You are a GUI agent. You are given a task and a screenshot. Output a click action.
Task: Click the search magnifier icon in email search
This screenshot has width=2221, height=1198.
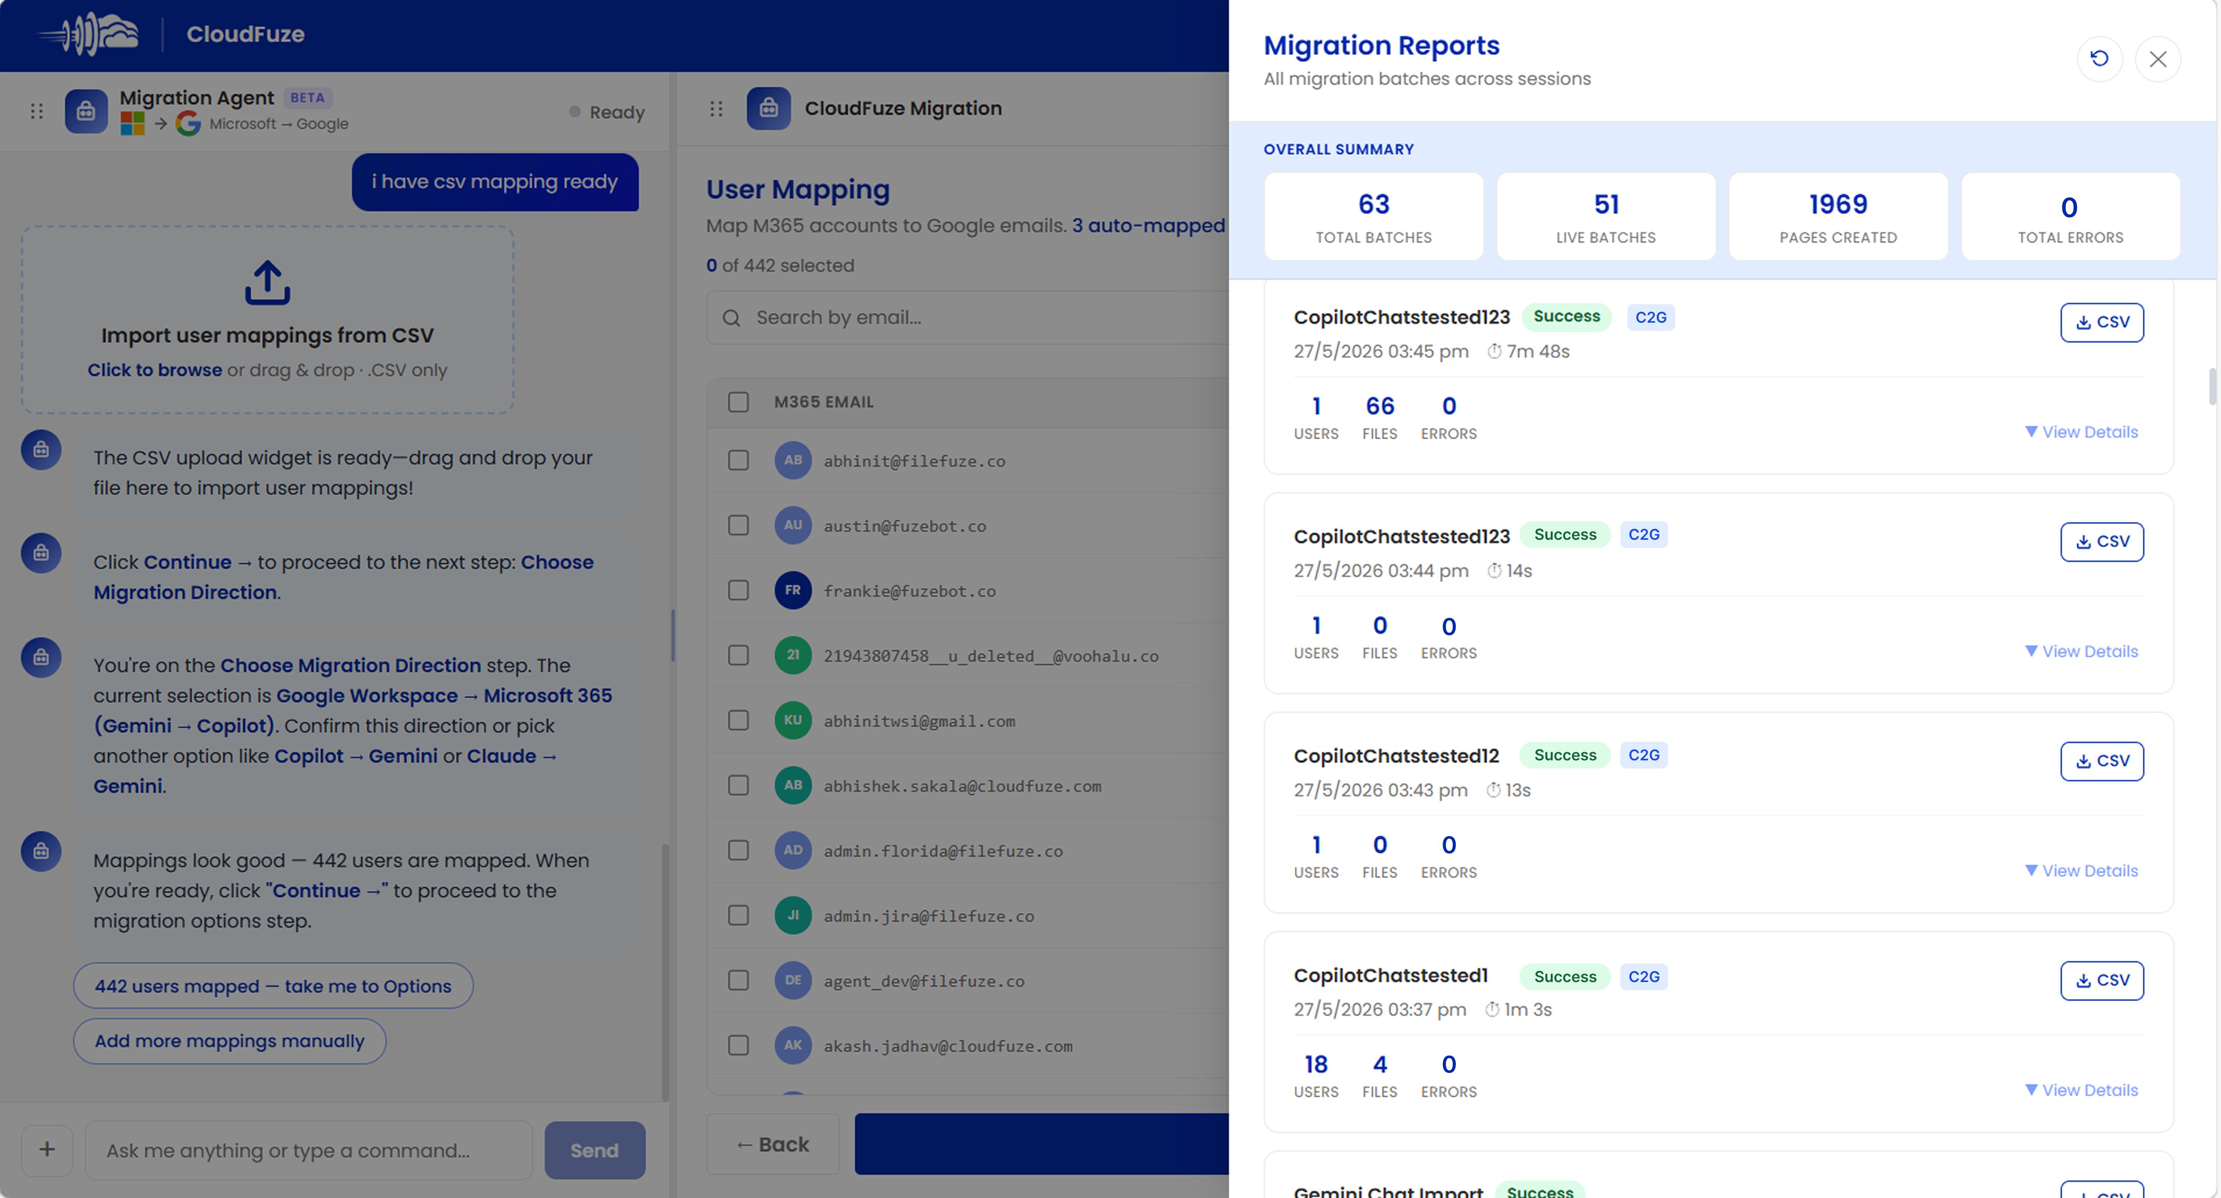click(731, 318)
